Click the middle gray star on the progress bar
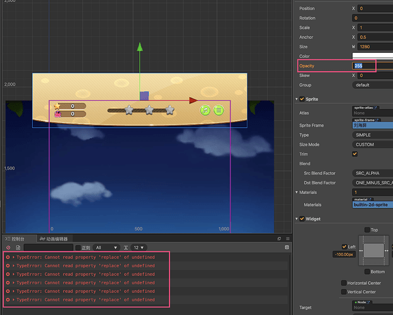 point(149,110)
